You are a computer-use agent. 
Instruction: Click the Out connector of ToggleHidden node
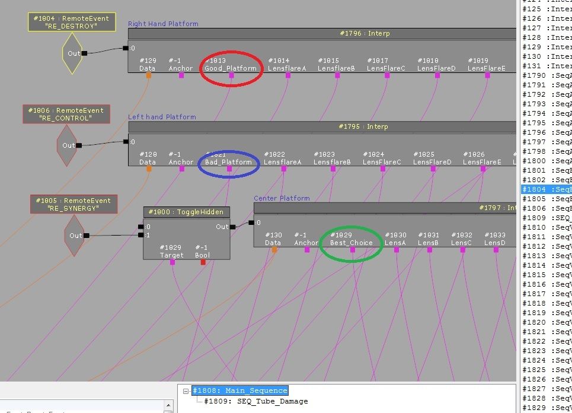pos(232,227)
